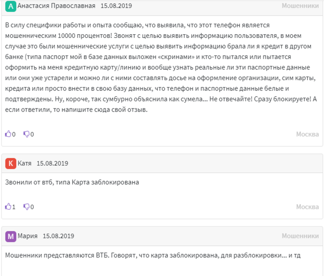Screen dimensions: 324x276
Task: Click the date next to Катя
Action: (x=52, y=164)
